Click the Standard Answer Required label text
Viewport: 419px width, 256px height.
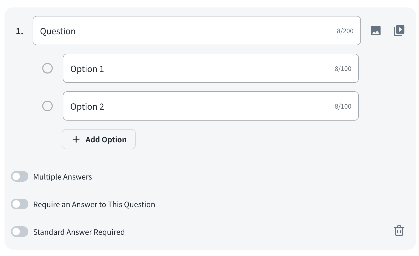tap(79, 232)
